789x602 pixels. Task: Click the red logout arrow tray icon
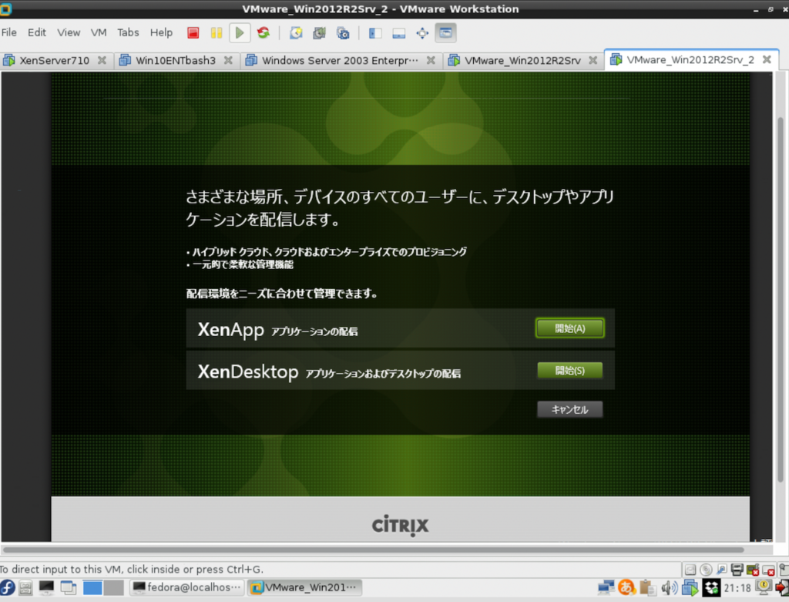pos(782,587)
